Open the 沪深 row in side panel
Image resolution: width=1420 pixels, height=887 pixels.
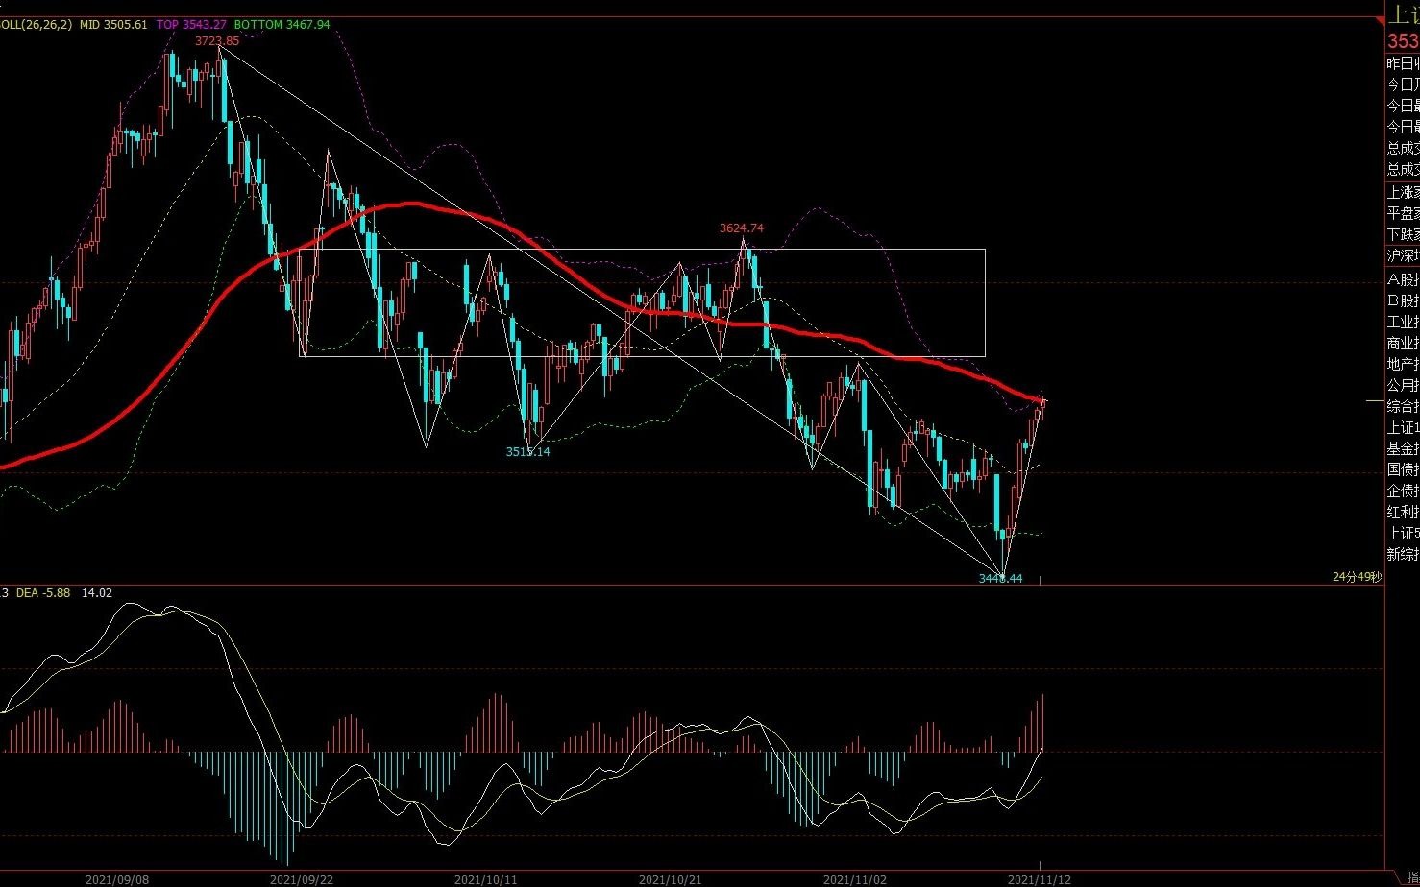pos(1403,256)
